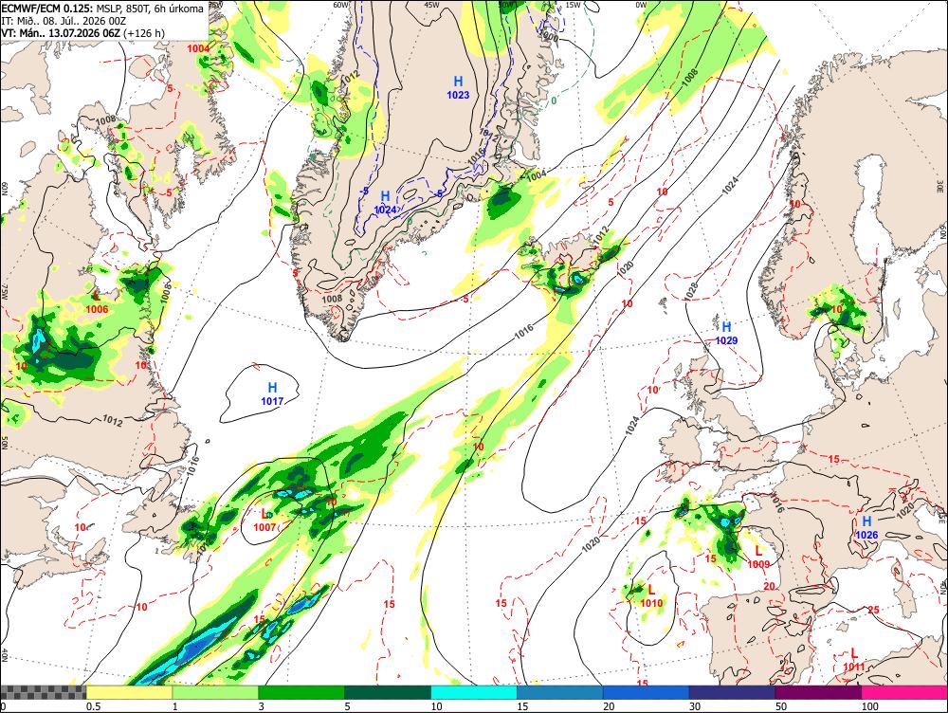Select the 'H 1023' high over northern Greenland
948x713 pixels.
click(458, 87)
